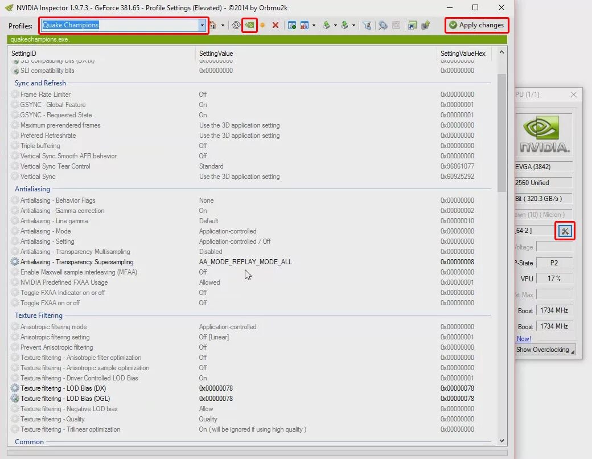Open the export profiles dropdown arrow
Viewport: 592px width, 459px height.
[335, 25]
